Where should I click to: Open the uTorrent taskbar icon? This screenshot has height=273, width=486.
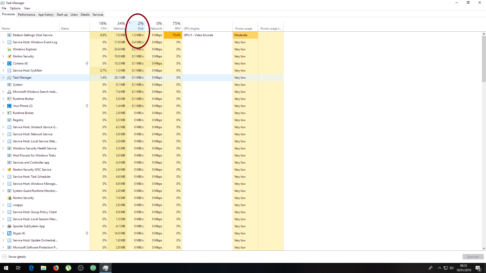click(x=68, y=268)
